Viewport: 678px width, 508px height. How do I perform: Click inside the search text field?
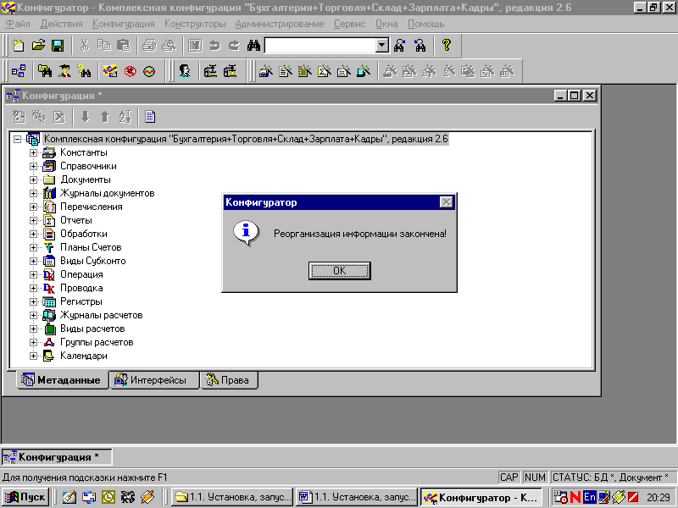pyautogui.click(x=320, y=46)
